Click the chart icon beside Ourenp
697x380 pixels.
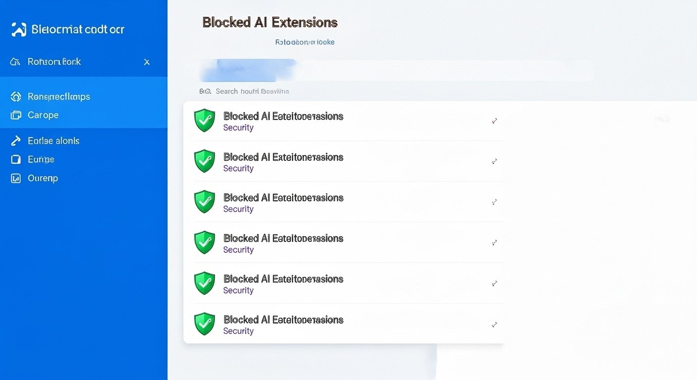coord(16,178)
